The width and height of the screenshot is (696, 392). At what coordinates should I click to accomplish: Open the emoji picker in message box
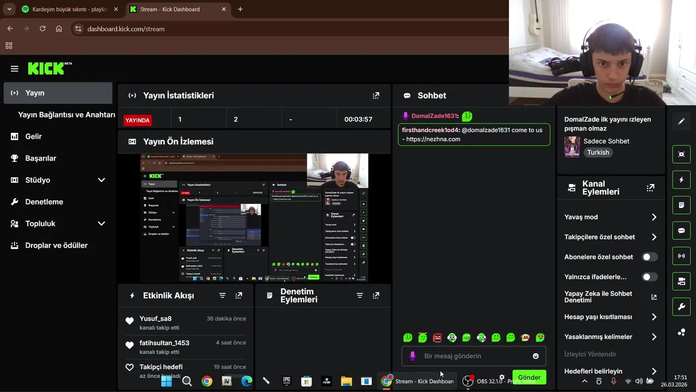[536, 356]
